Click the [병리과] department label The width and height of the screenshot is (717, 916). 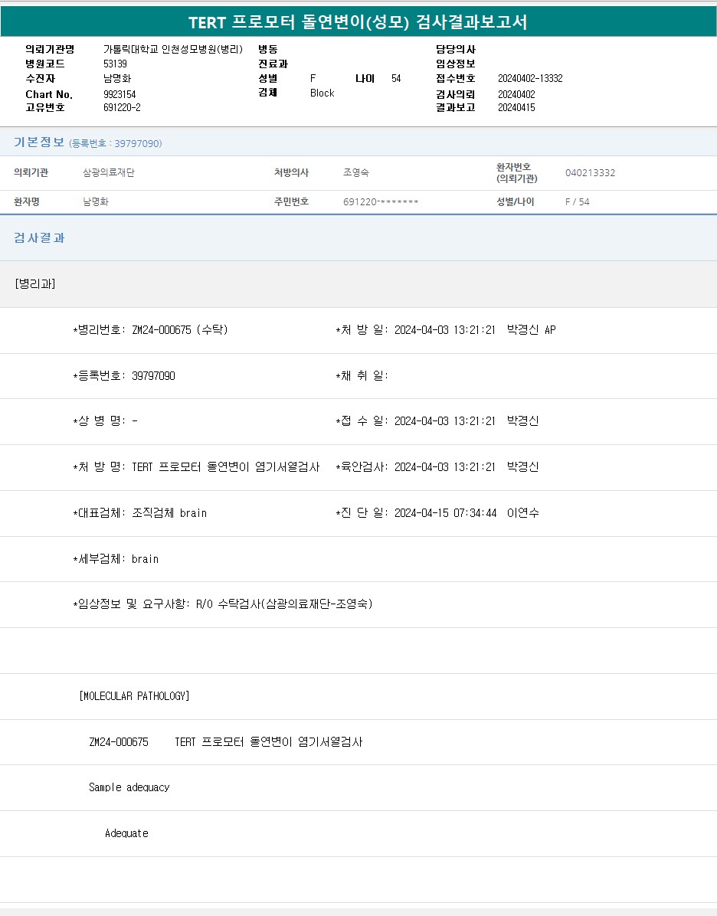coord(34,284)
